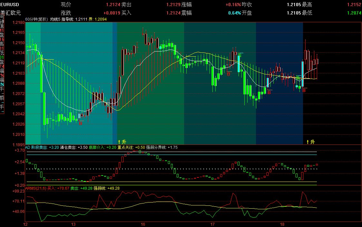
Task: Click the 1.2010 price axis label
Action: [18, 135]
